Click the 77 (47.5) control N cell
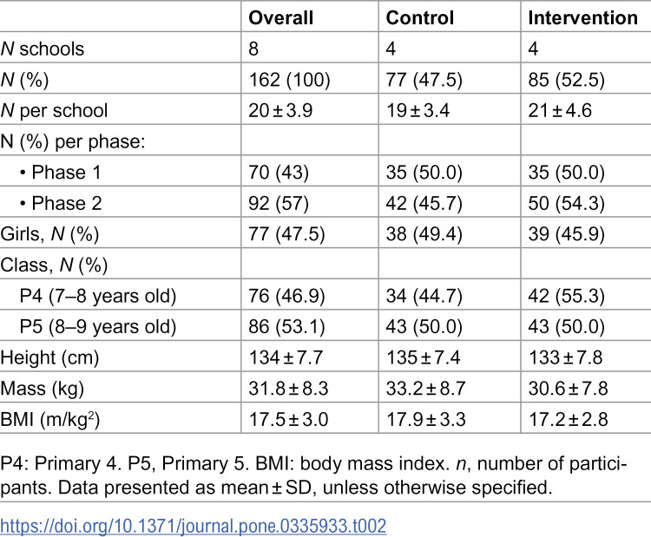This screenshot has width=651, height=537. pyautogui.click(x=424, y=80)
